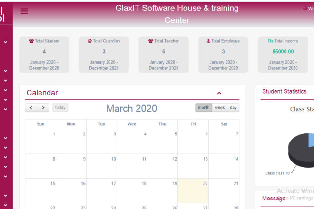The image size is (314, 209).
Task: Collapse the Calendar panel with the chevron
Action: click(x=219, y=93)
